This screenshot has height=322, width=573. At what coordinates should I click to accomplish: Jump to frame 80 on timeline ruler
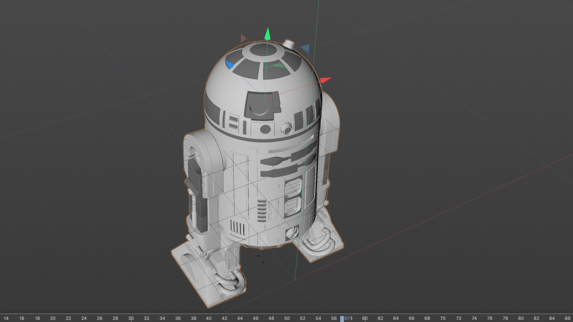coord(521,318)
